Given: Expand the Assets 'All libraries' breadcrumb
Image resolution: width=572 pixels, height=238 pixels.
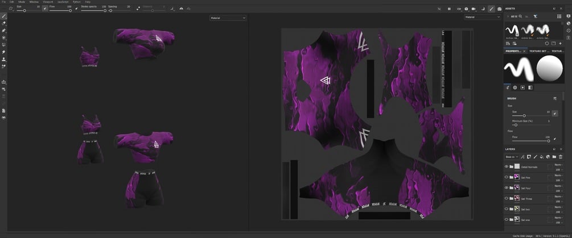Looking at the screenshot, I should coord(508,16).
